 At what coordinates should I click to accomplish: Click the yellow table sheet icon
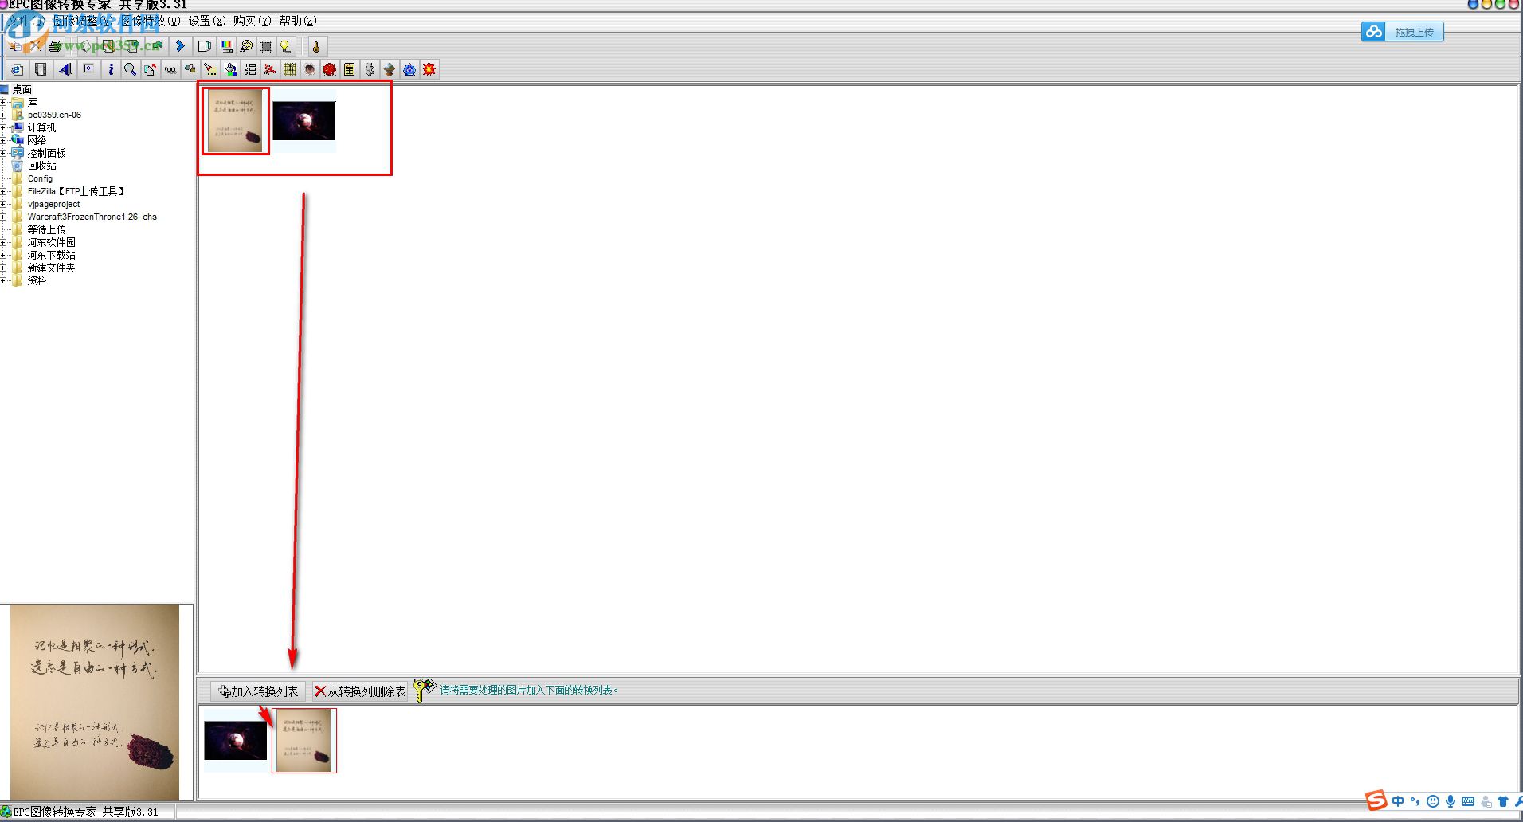click(349, 69)
